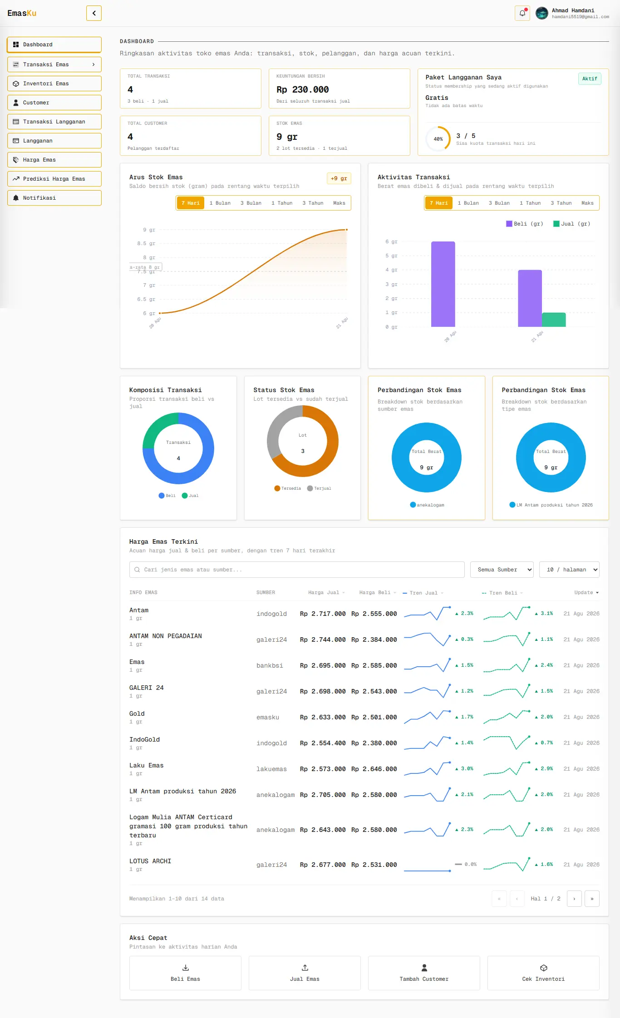Sort table by Harga Beli column
The width and height of the screenshot is (620, 1018).
click(x=378, y=592)
